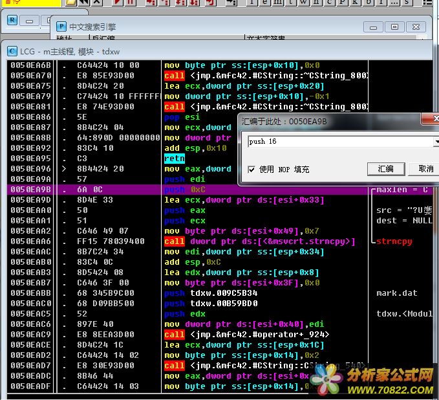The width and height of the screenshot is (439, 400).
Task: Select address 0050EADC
Action: coord(31,376)
